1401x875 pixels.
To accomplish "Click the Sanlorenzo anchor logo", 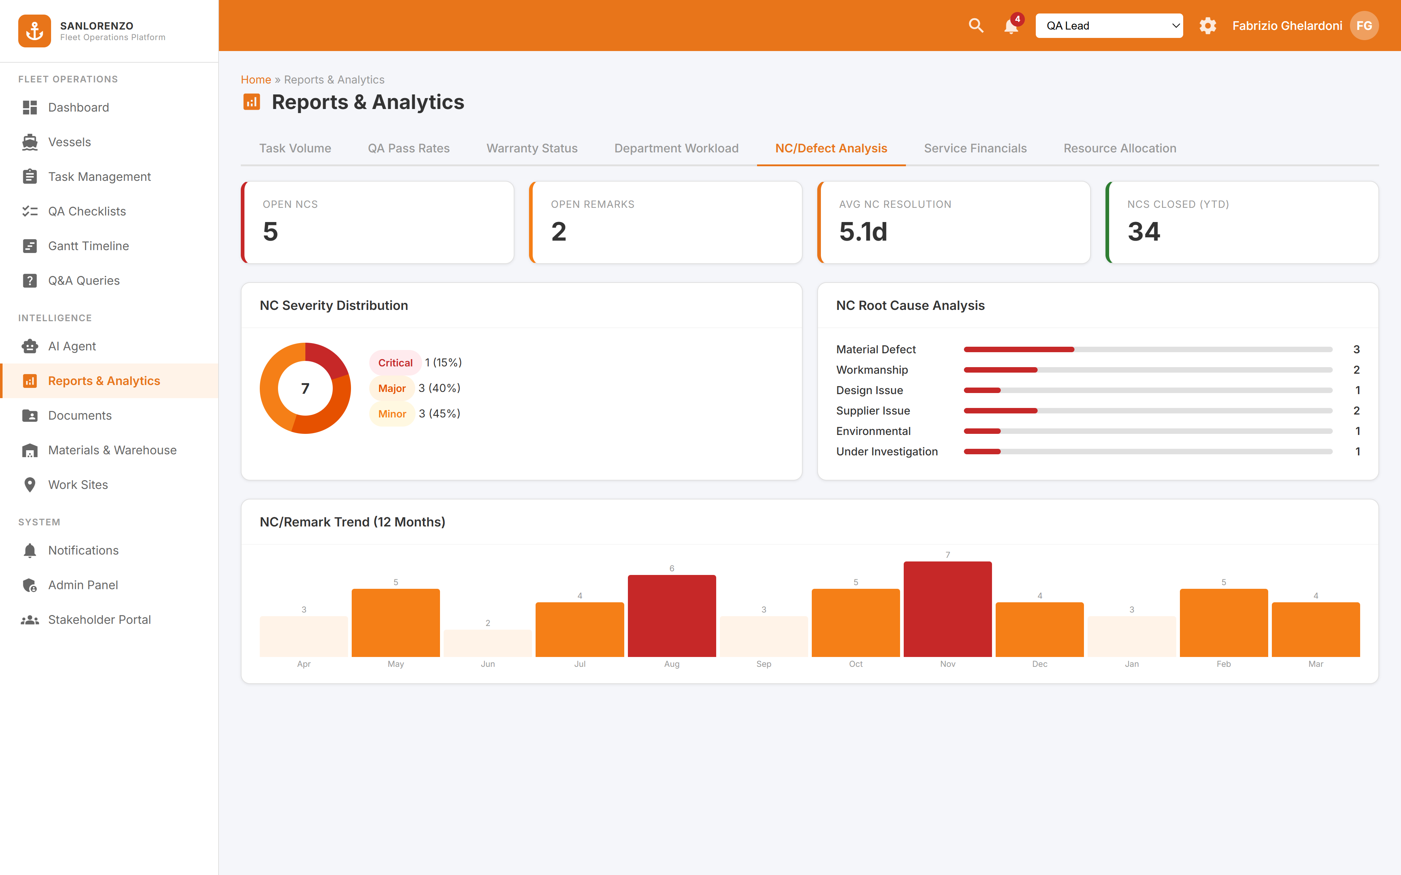I will click(x=35, y=31).
